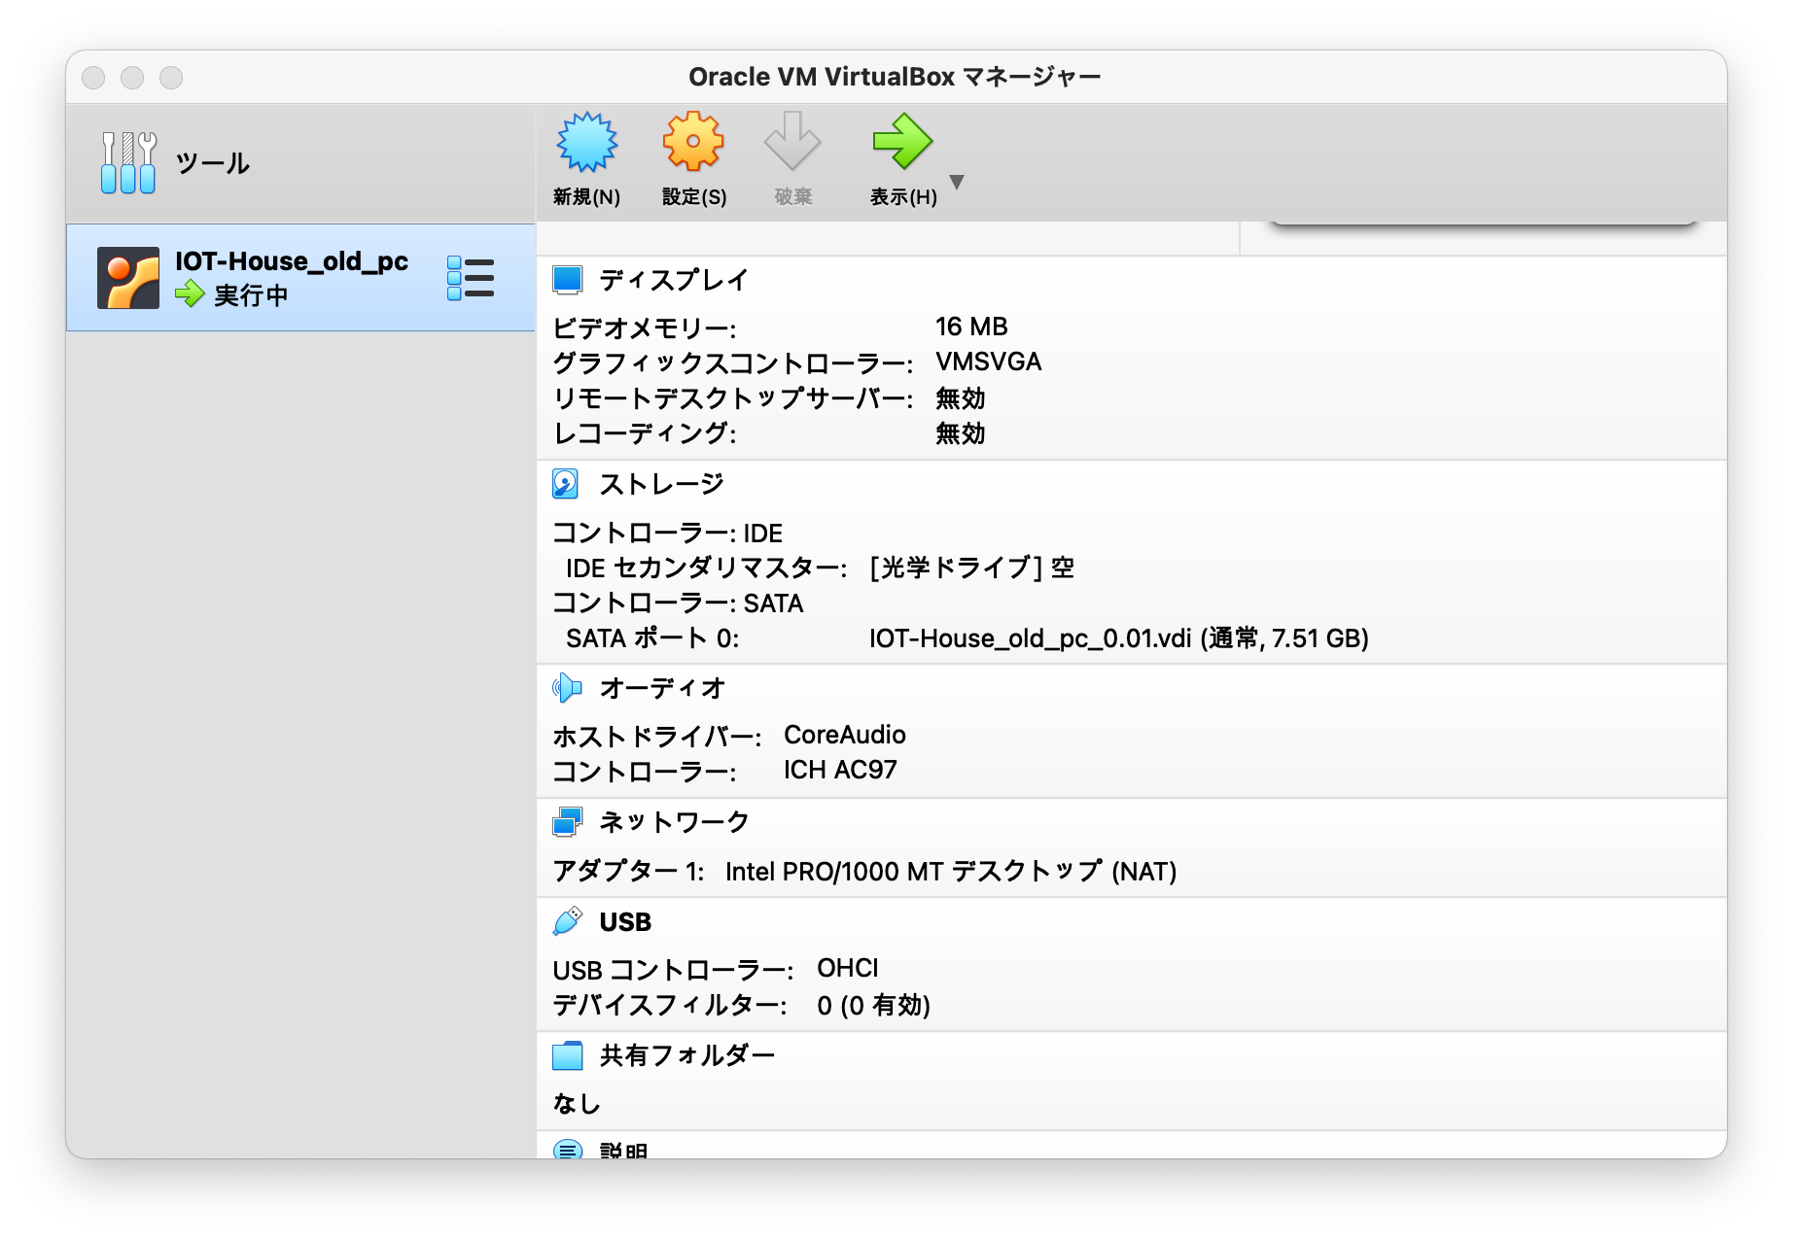The height and width of the screenshot is (1240, 1793).
Task: Click コントローラー: SATA row
Action: pyautogui.click(x=678, y=603)
